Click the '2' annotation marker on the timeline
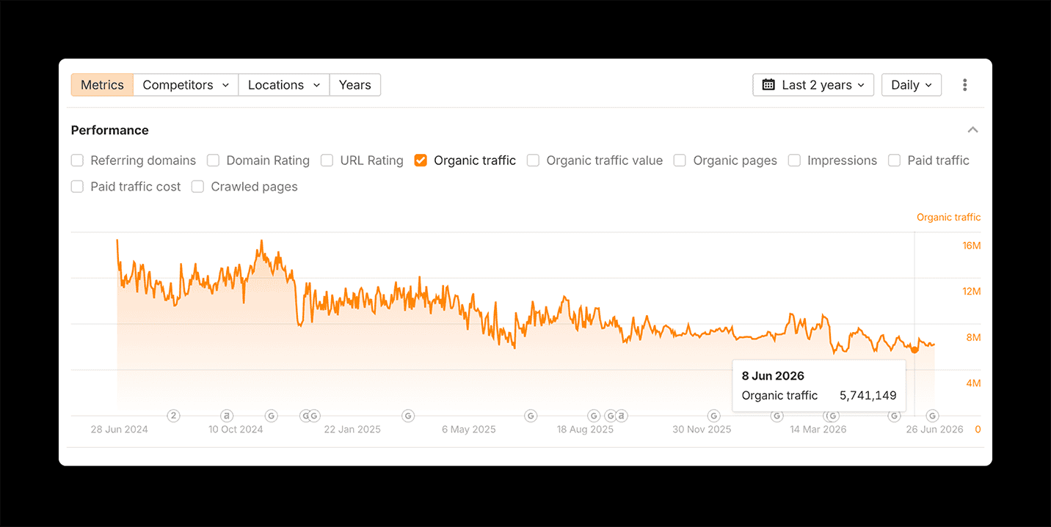 174,416
